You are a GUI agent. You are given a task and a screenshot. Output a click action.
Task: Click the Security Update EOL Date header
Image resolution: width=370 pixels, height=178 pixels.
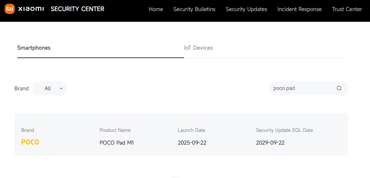[285, 130]
